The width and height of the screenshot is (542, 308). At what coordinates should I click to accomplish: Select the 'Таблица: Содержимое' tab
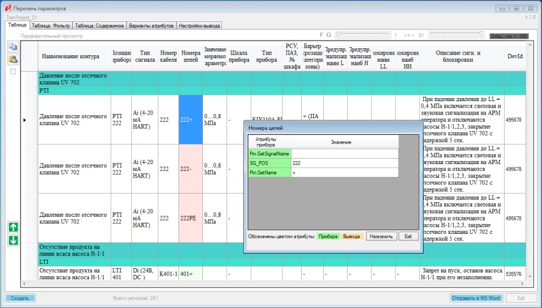99,26
